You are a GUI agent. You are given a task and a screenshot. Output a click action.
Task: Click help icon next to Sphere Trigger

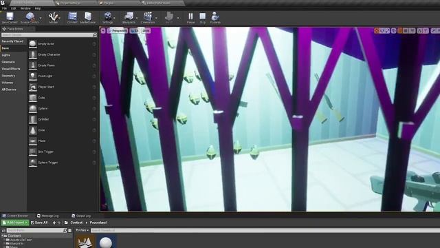pos(94,163)
